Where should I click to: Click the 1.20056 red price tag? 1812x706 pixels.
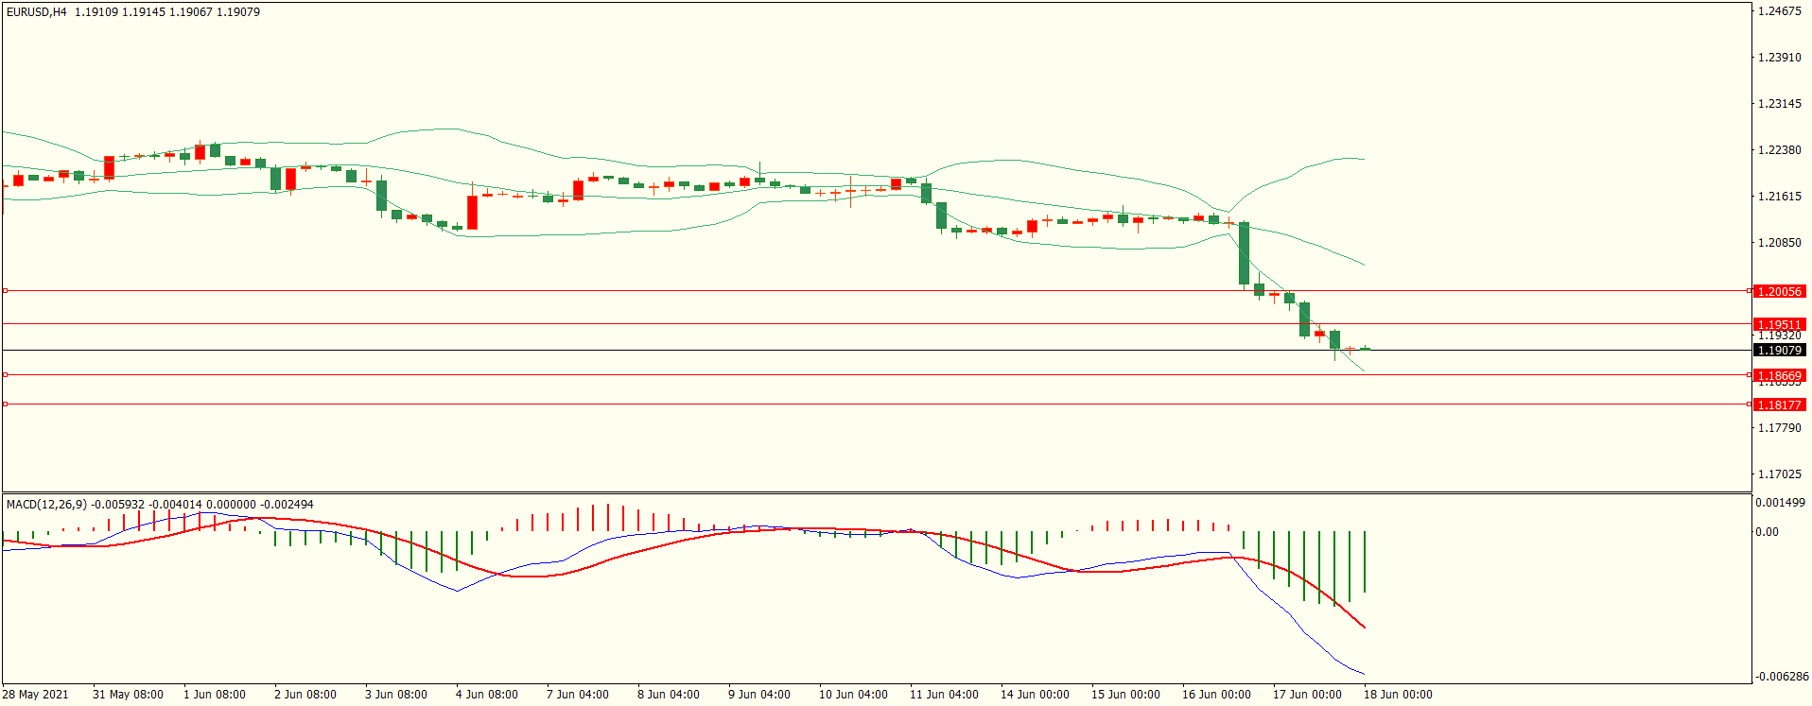click(1779, 292)
